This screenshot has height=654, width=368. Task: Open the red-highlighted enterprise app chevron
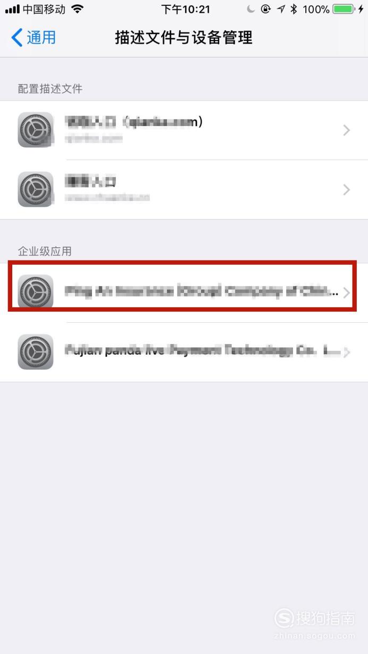point(347,292)
